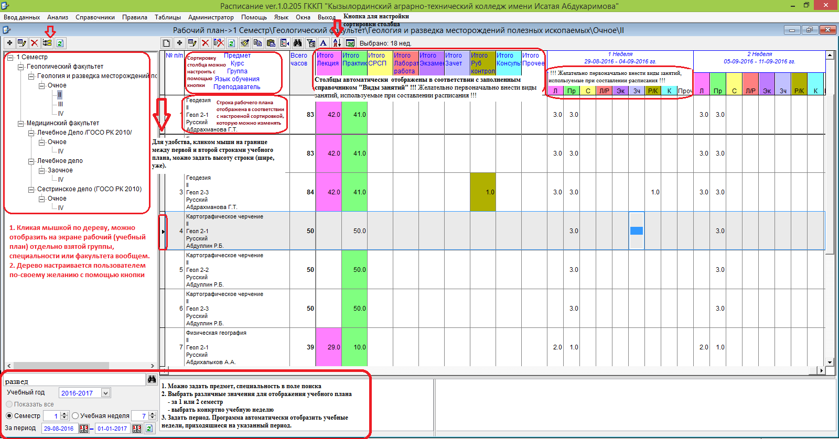839x439 pixels.
Task: Select the Учебная неделя radio button
Action: click(x=75, y=416)
